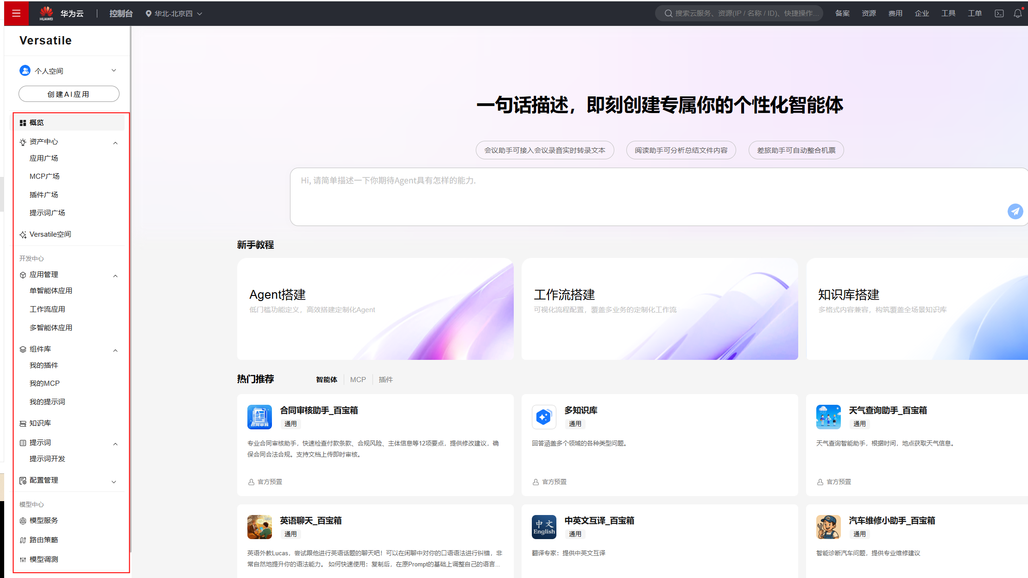Click the notification bell icon
This screenshot has width=1028, height=578.
point(1017,13)
